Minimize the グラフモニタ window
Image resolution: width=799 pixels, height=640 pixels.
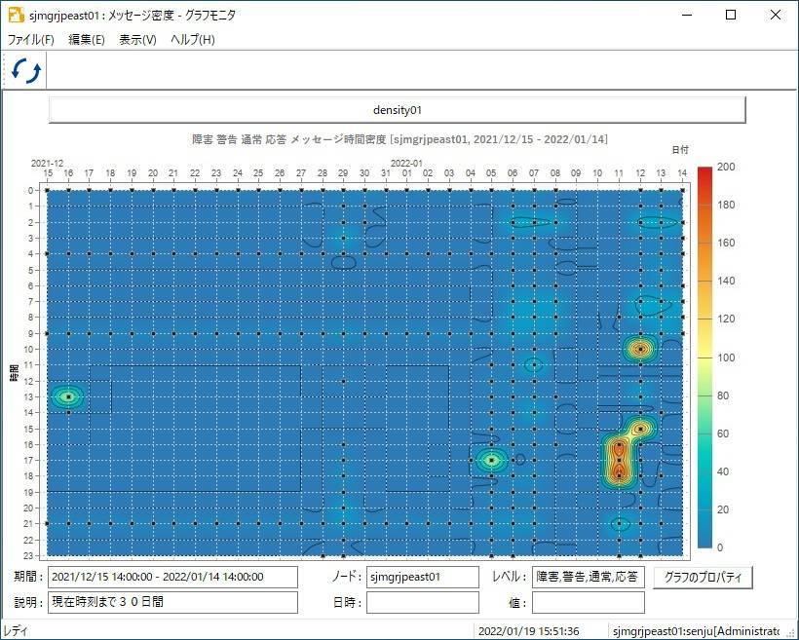pos(687,15)
